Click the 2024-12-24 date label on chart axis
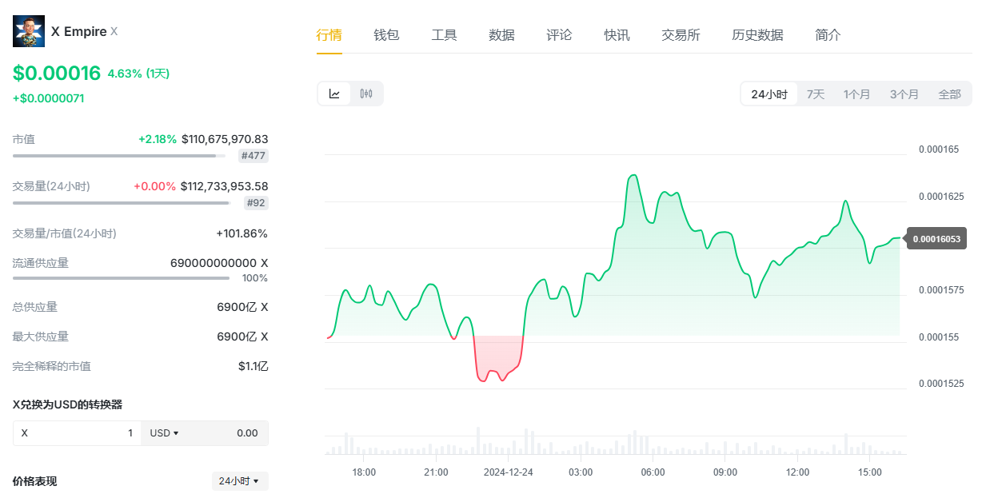The width and height of the screenshot is (990, 494). pos(508,472)
